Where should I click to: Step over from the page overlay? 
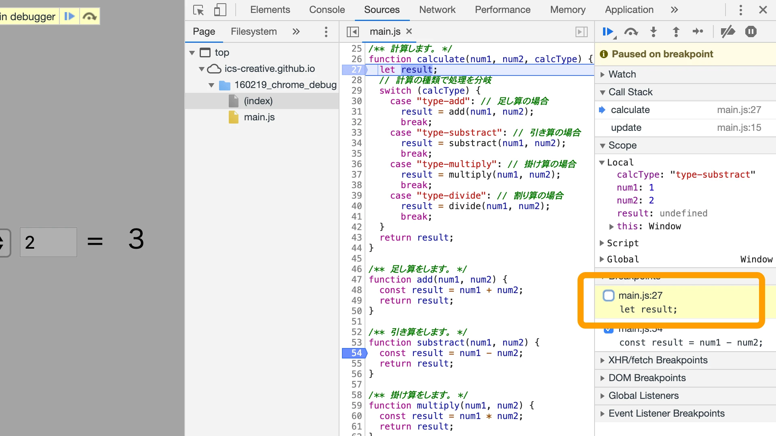(89, 17)
